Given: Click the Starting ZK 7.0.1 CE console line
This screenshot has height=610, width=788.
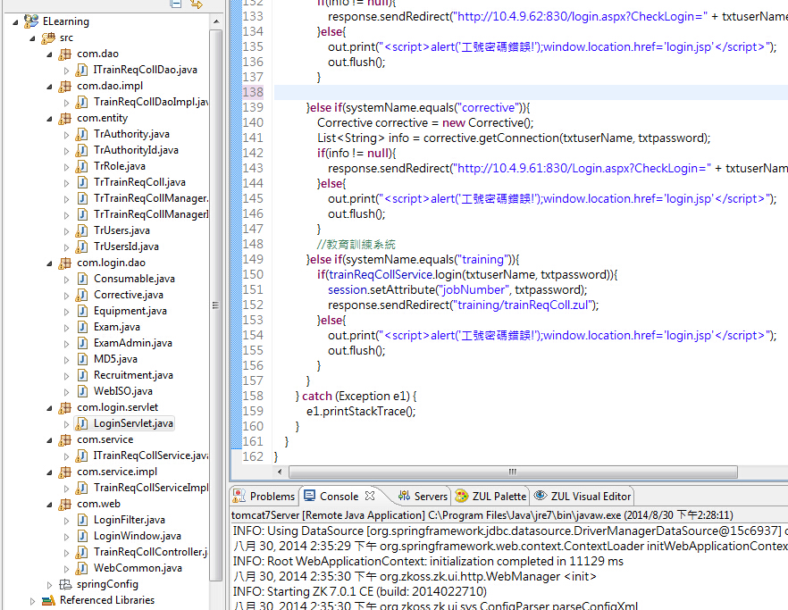Looking at the screenshot, I should 360,591.
